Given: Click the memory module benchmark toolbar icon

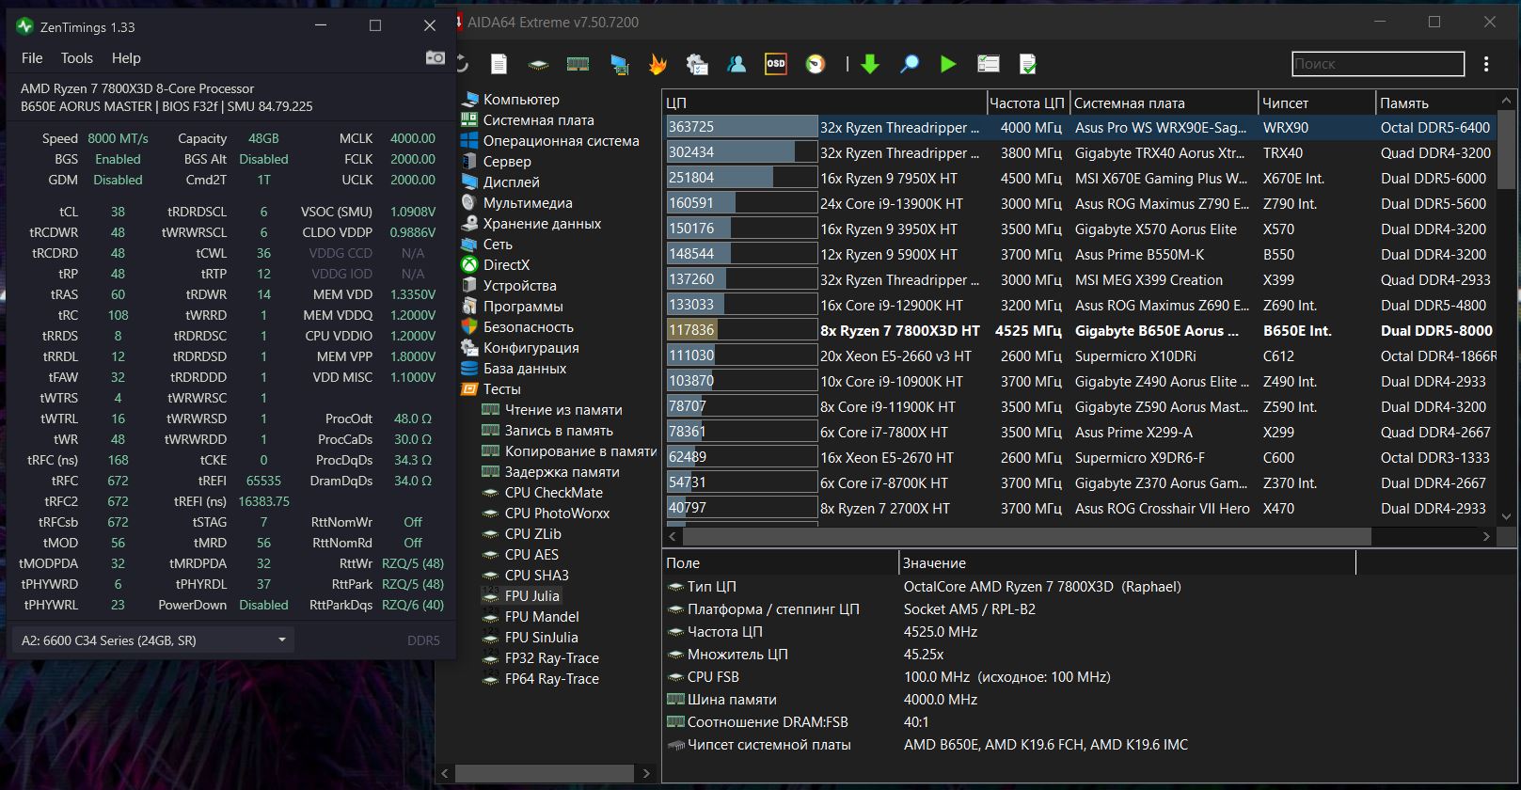Looking at the screenshot, I should point(578,64).
